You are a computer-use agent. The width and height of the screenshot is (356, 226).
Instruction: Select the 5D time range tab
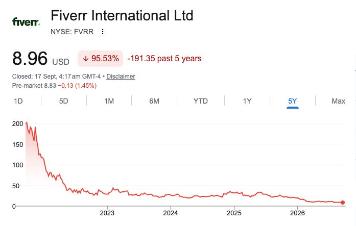click(x=63, y=101)
